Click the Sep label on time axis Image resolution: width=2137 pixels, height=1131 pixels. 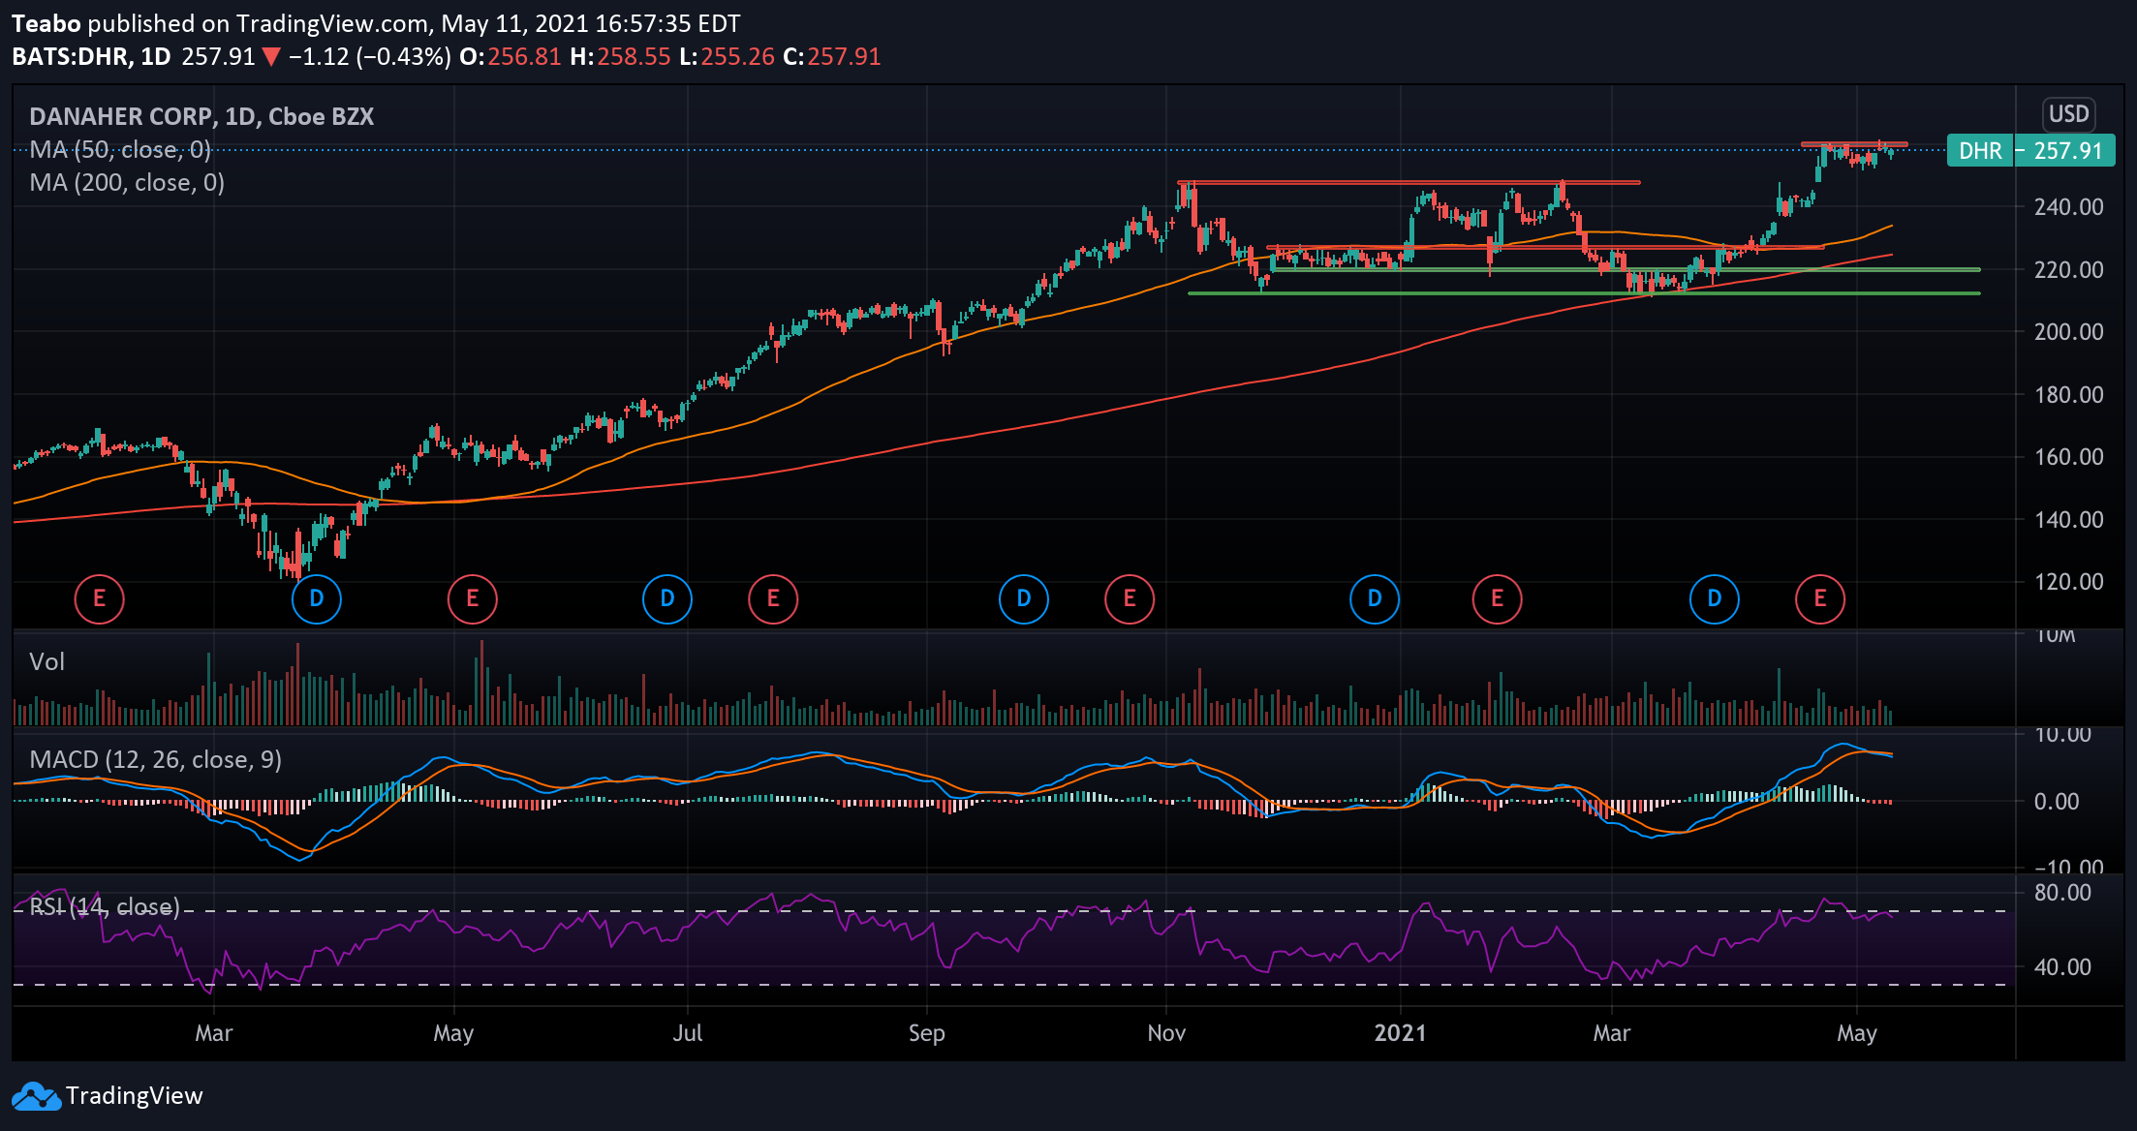coord(926,1033)
